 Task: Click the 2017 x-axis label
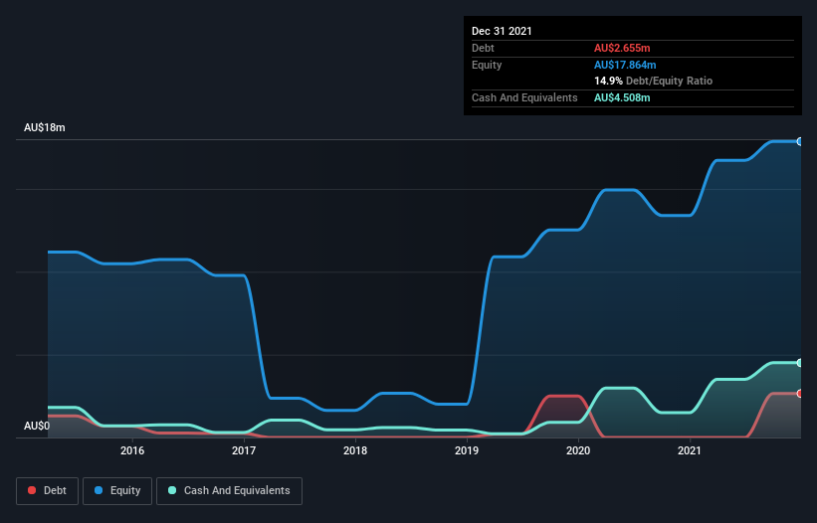coord(244,450)
